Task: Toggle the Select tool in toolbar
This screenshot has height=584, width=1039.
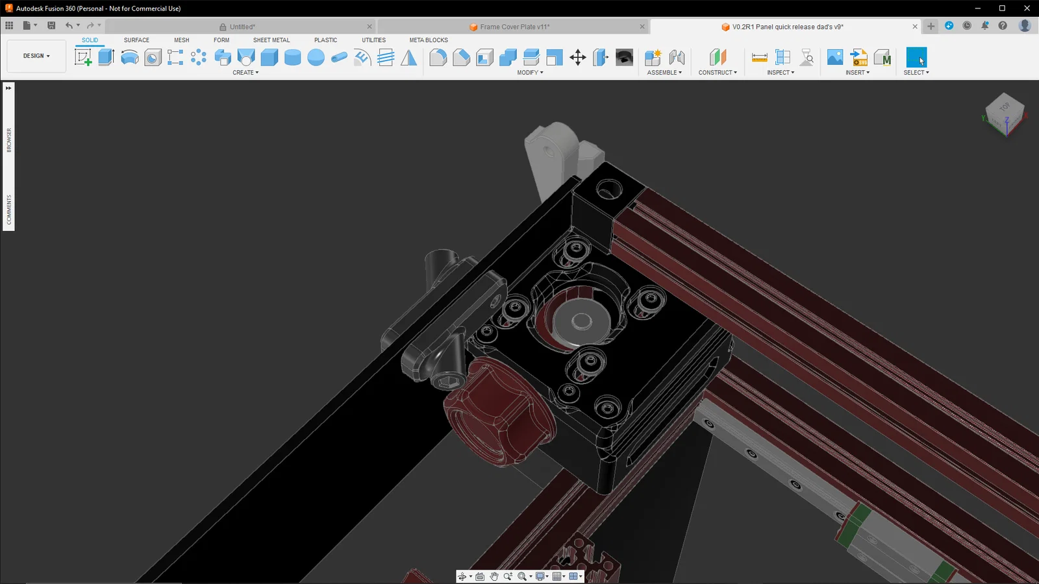Action: (916, 57)
